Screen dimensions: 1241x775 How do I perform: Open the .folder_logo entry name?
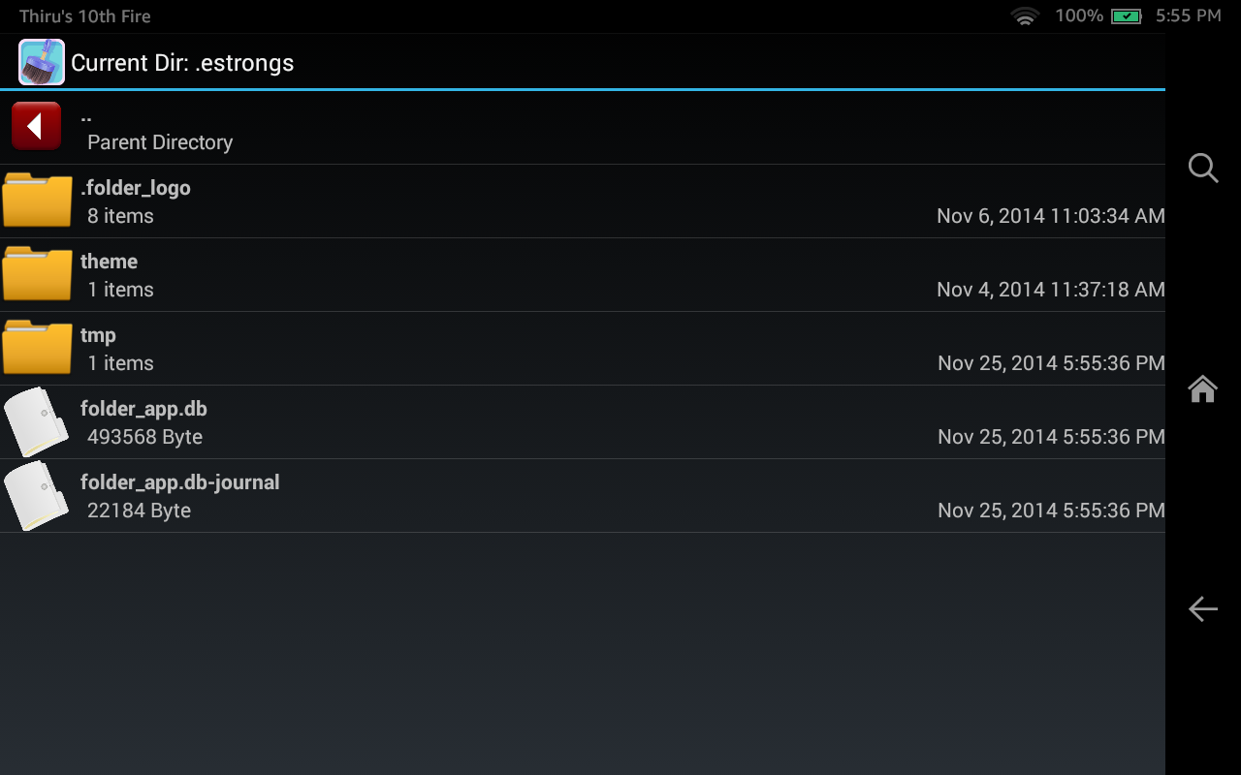point(136,188)
